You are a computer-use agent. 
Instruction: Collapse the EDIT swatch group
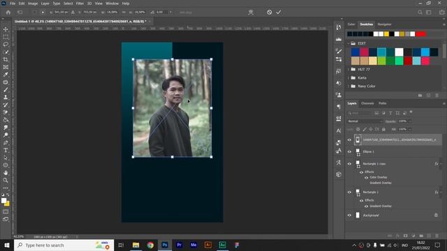pos(349,43)
